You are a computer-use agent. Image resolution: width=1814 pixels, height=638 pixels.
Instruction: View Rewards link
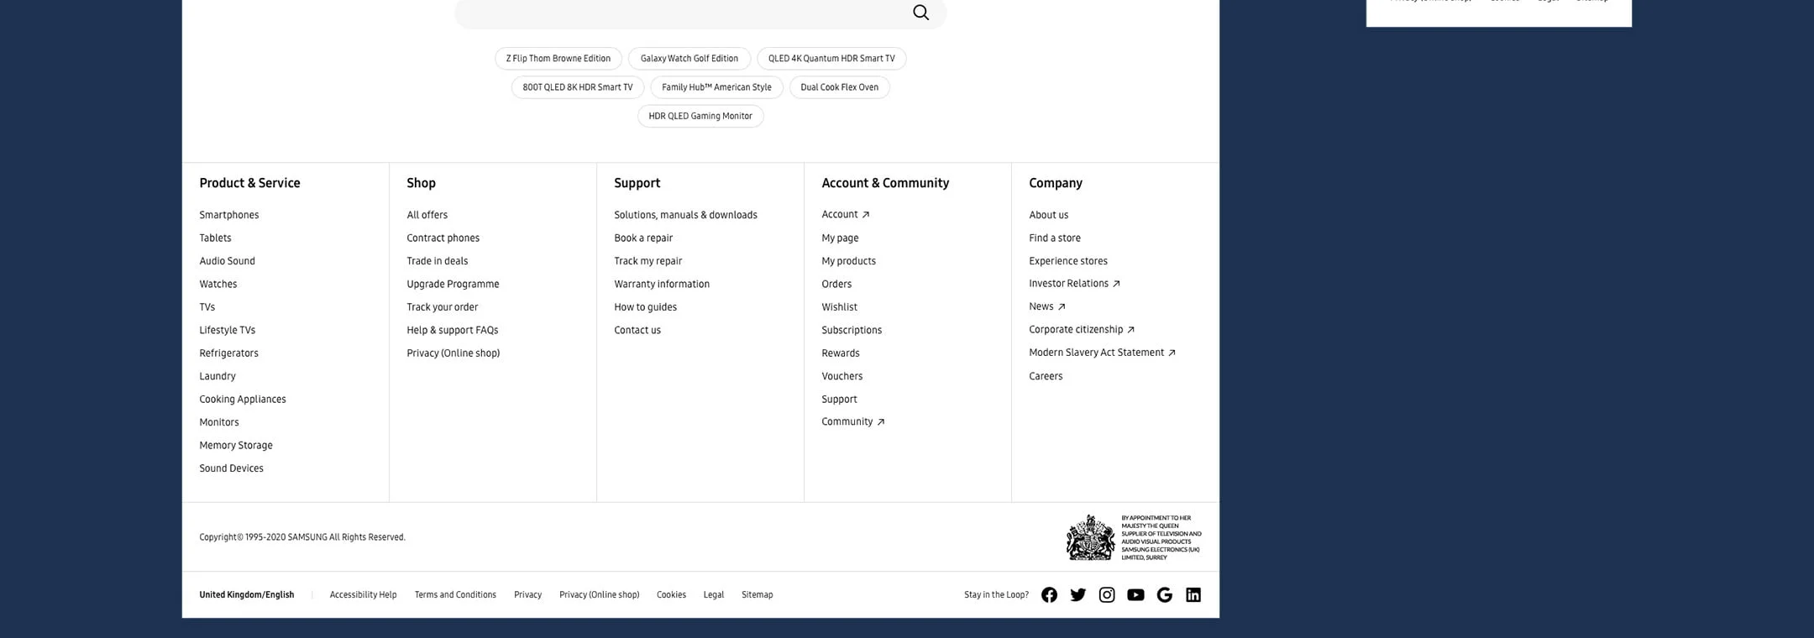(841, 353)
